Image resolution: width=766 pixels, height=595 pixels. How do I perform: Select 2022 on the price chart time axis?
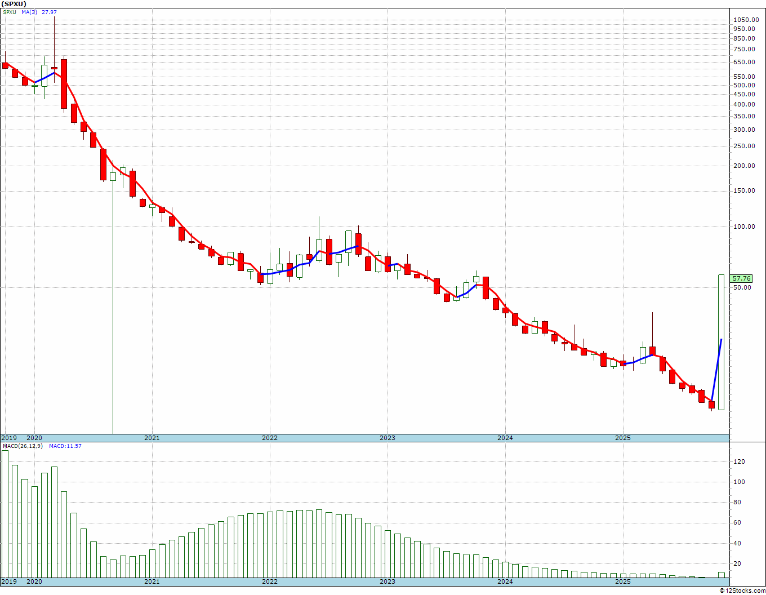(x=269, y=438)
